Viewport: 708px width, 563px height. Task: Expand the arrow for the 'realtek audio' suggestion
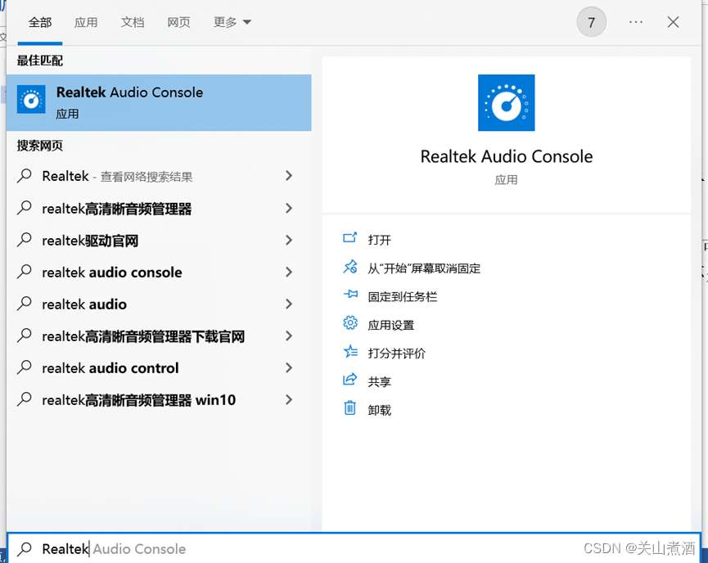coord(289,304)
